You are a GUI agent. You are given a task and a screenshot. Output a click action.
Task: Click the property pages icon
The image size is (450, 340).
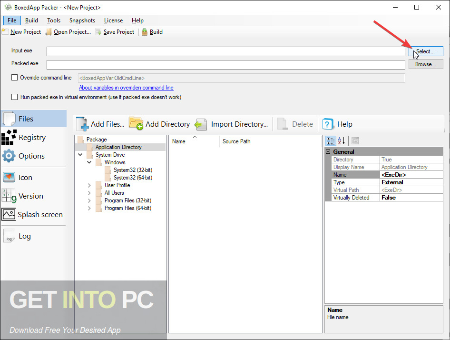pos(355,141)
